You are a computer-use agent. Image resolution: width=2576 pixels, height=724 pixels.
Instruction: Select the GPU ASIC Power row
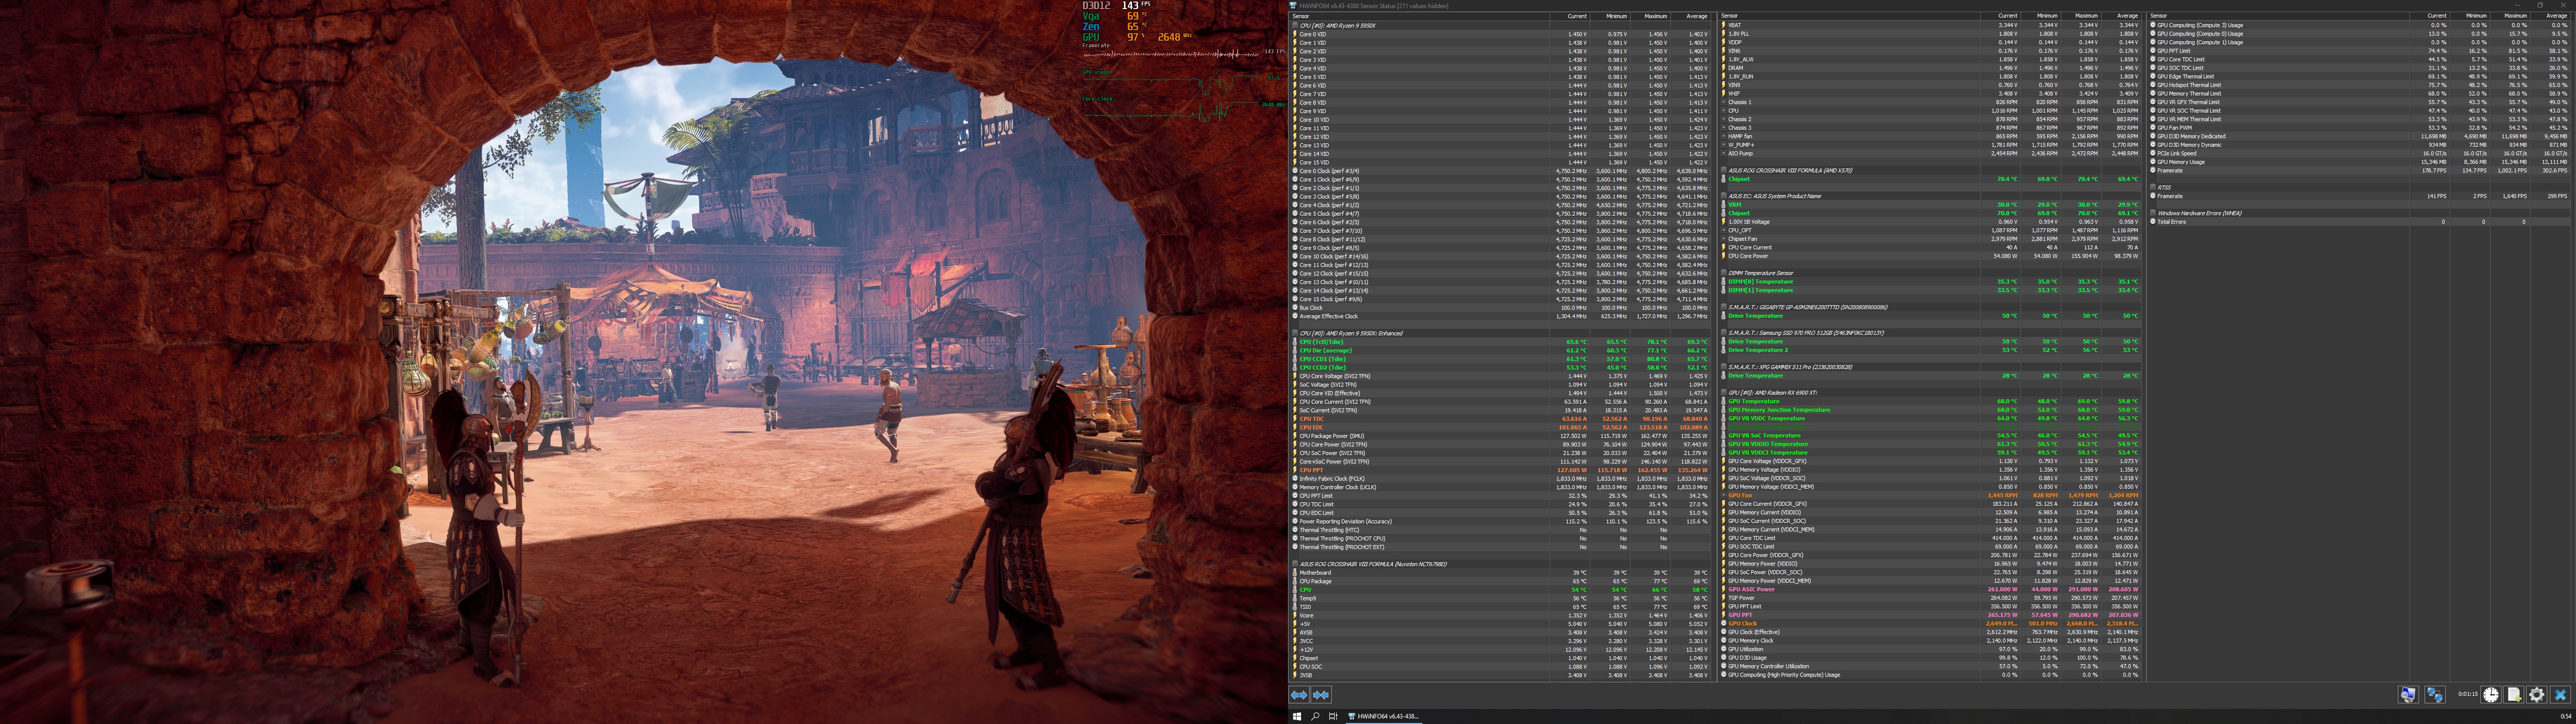(1751, 589)
